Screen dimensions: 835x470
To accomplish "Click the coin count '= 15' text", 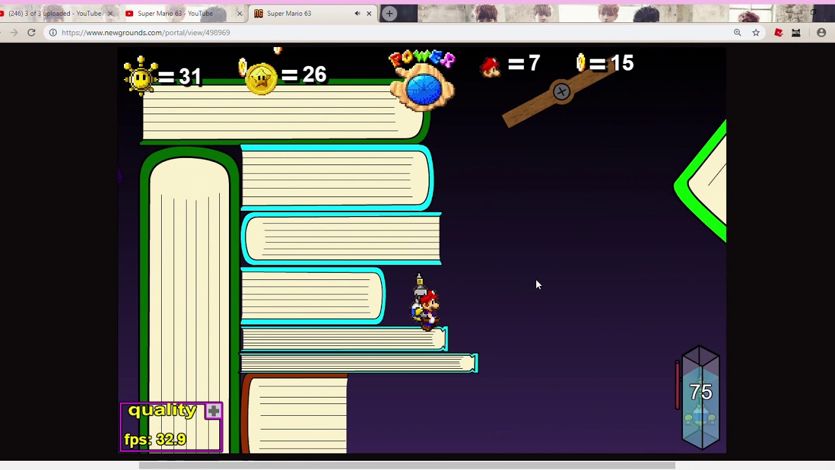I will 611,63.
